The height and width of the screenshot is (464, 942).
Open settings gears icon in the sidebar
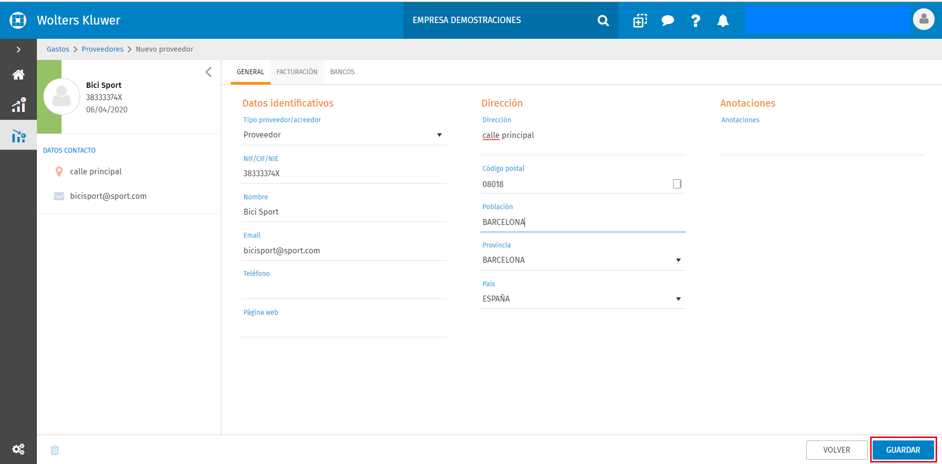pos(18,449)
